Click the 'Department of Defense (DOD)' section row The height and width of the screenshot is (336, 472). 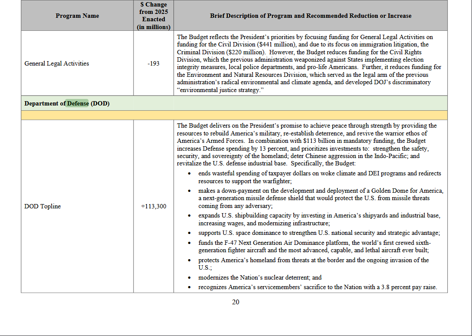pyautogui.click(x=234, y=103)
